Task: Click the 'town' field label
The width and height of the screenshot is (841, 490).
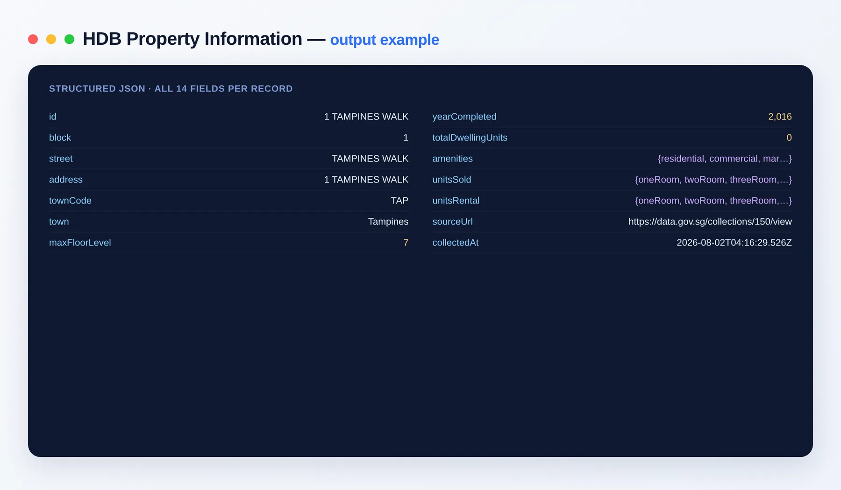Action: pyautogui.click(x=59, y=222)
